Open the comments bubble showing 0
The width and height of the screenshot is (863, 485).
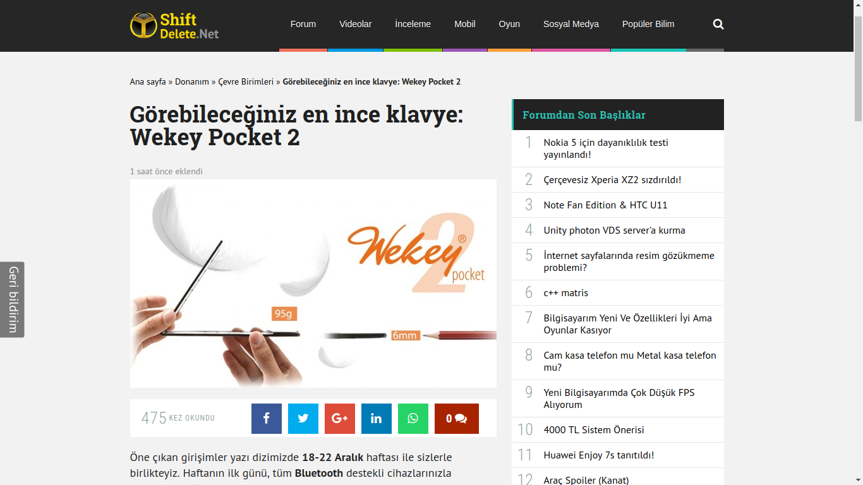457,419
